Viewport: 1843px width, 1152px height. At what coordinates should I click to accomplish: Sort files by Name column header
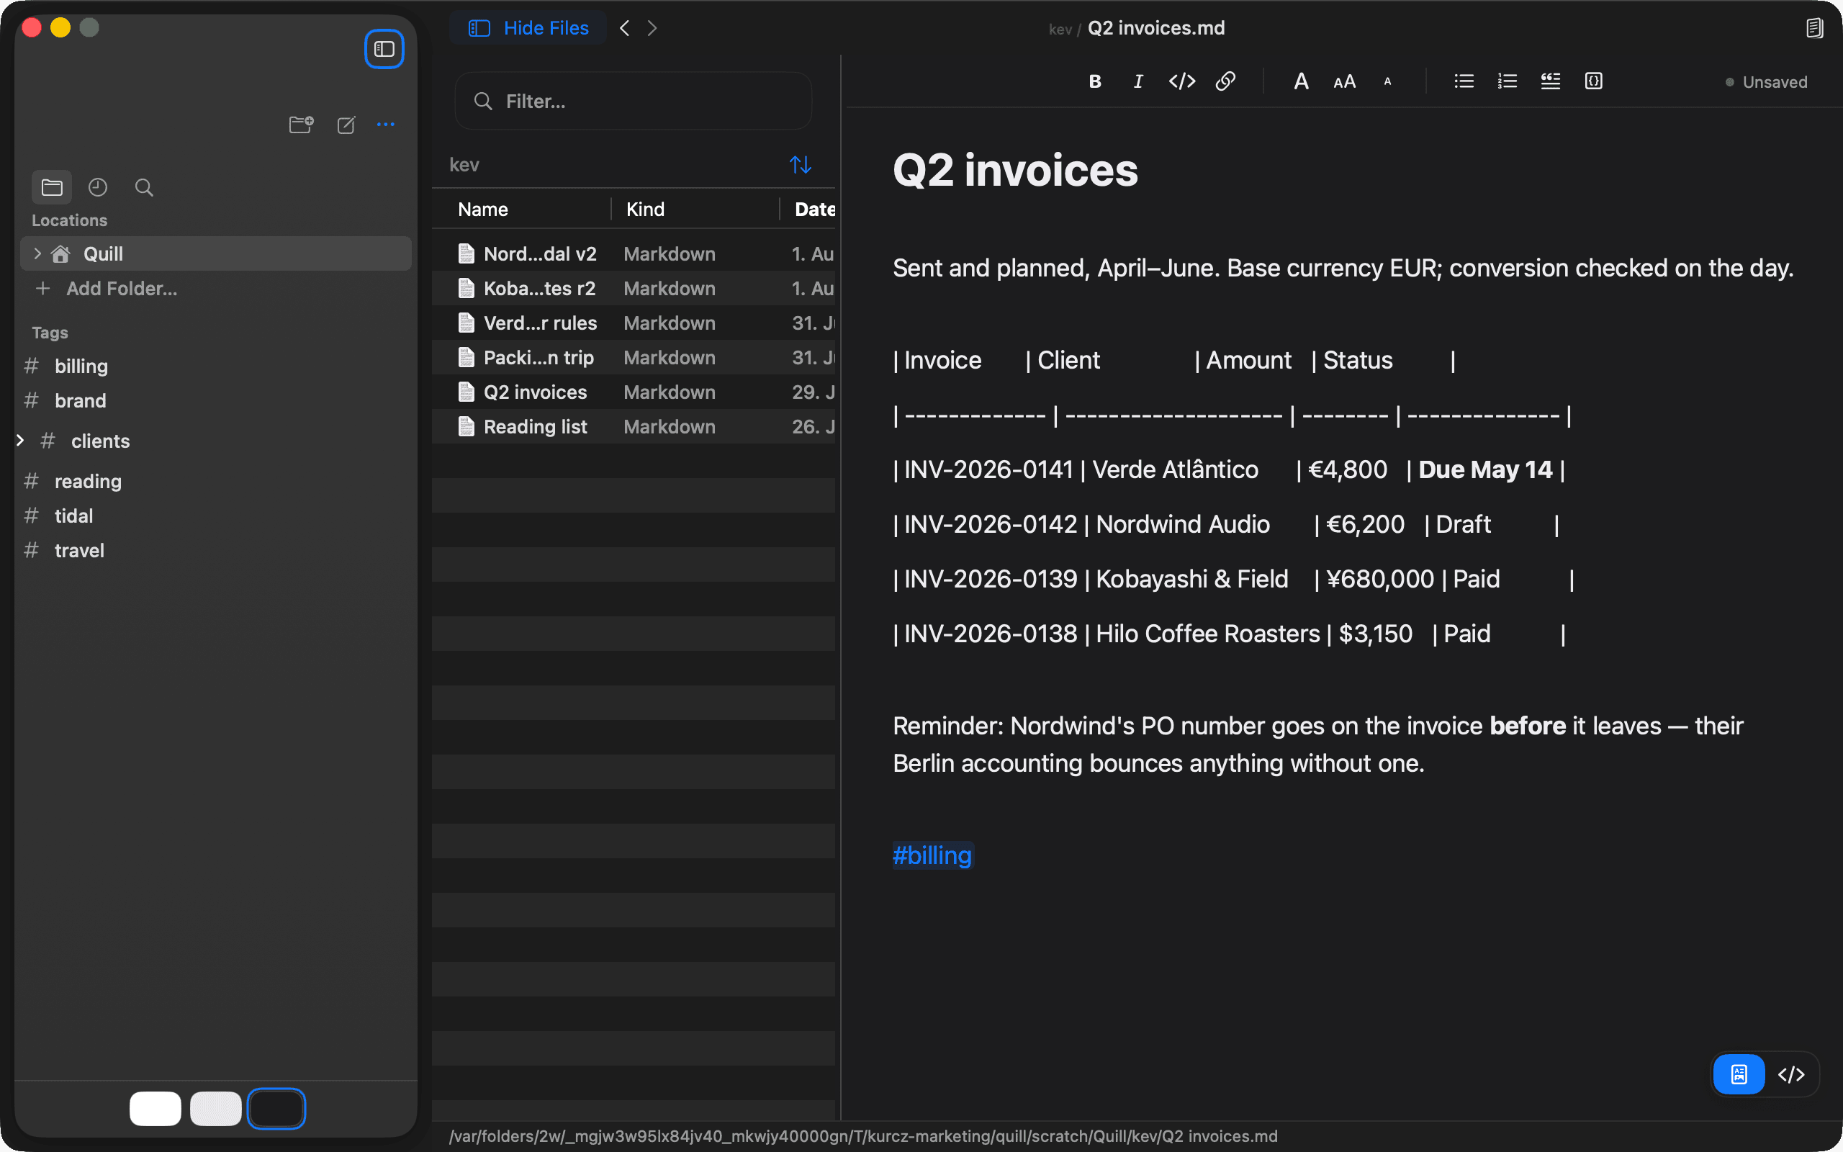tap(483, 210)
